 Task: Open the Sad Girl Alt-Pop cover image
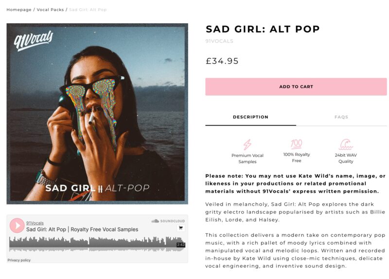point(97,114)
